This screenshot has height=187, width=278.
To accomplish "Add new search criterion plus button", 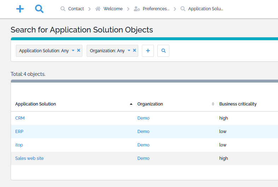I will (x=148, y=51).
